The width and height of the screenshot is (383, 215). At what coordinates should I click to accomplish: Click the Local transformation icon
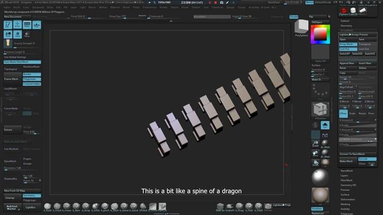click(8, 35)
